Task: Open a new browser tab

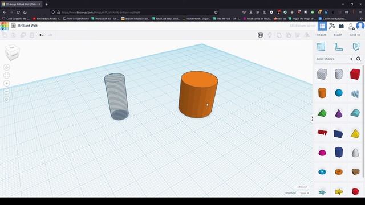Action: (x=46, y=4)
